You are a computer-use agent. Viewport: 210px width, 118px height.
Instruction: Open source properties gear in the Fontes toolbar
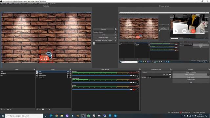point(43,109)
